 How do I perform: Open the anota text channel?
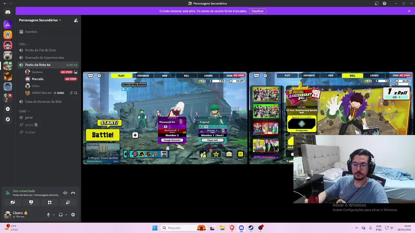tap(49, 125)
